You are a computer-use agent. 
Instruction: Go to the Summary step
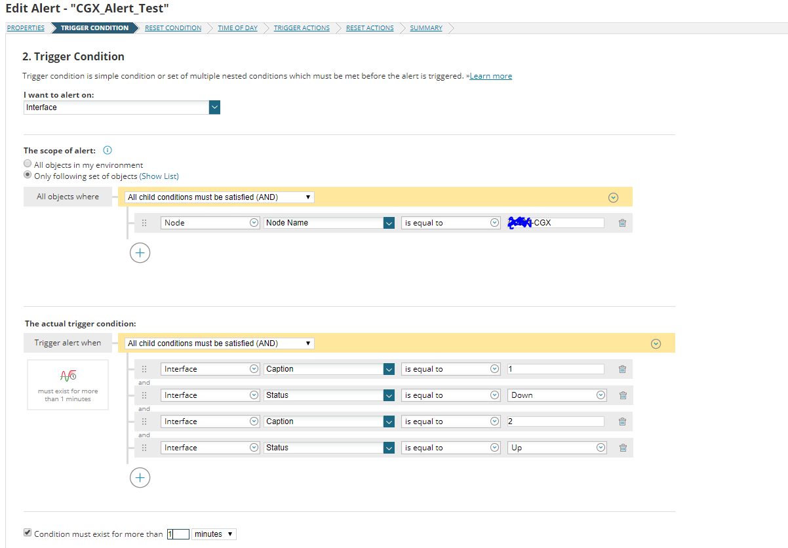point(426,28)
